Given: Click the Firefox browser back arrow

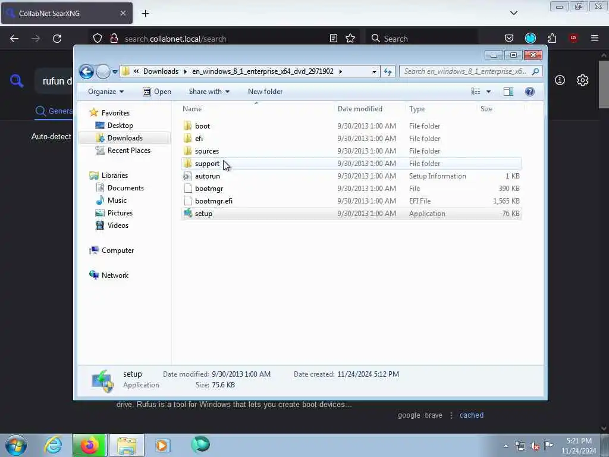Looking at the screenshot, I should pos(14,39).
